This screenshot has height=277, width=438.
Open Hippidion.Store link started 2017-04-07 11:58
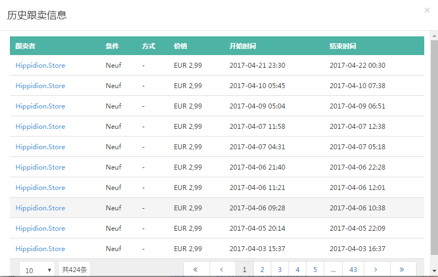pyautogui.click(x=40, y=127)
